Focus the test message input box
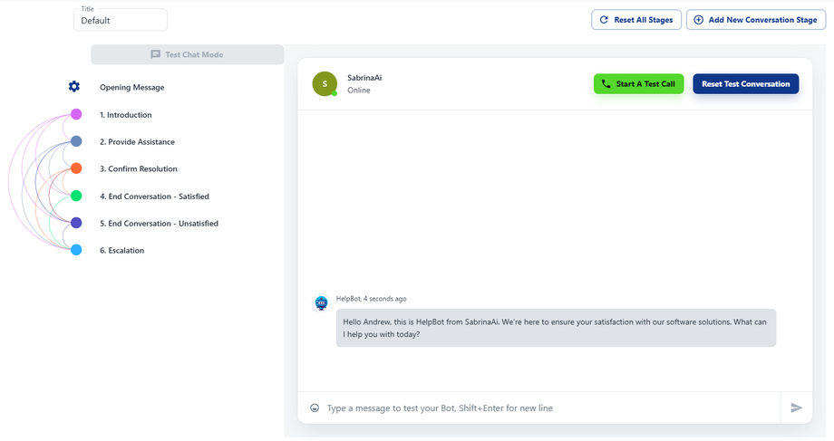 click(544, 408)
